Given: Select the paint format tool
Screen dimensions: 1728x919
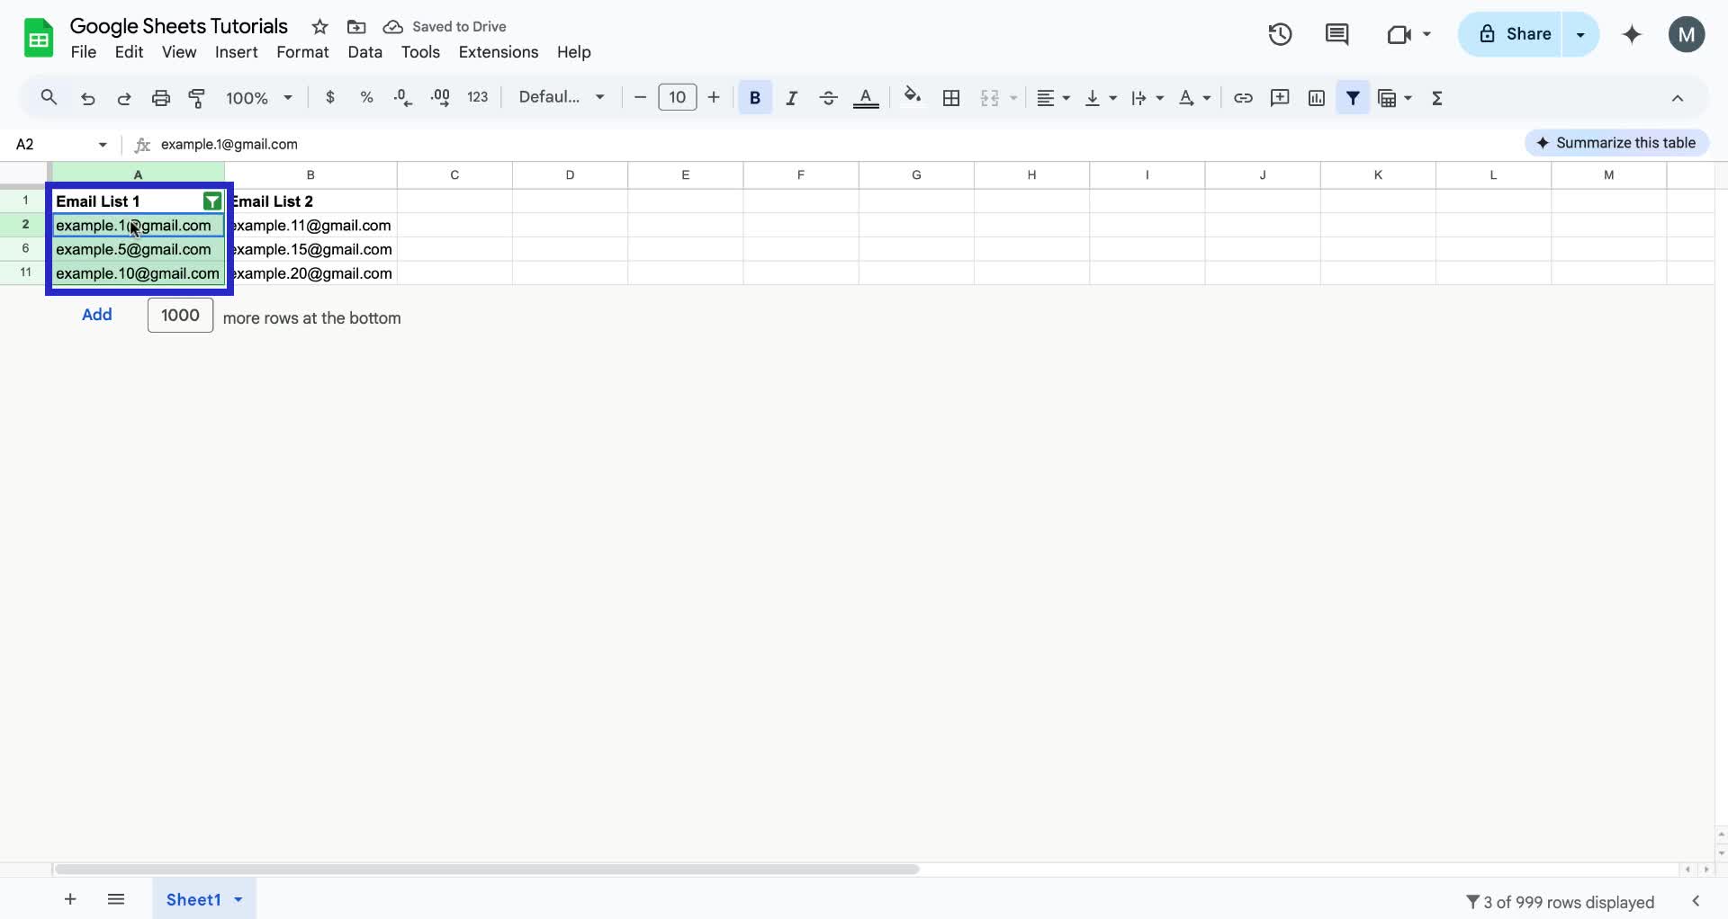Looking at the screenshot, I should (x=197, y=98).
